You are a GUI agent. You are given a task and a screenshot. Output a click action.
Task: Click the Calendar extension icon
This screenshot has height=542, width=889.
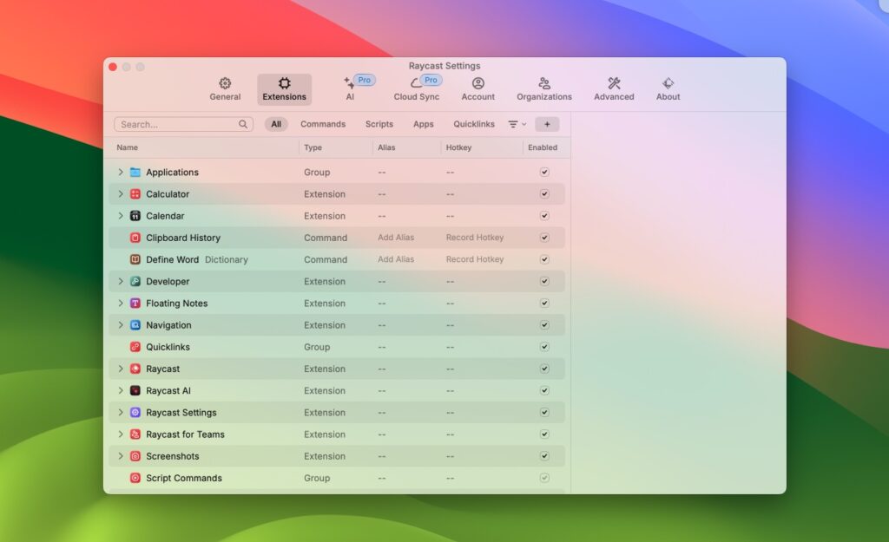click(x=135, y=215)
